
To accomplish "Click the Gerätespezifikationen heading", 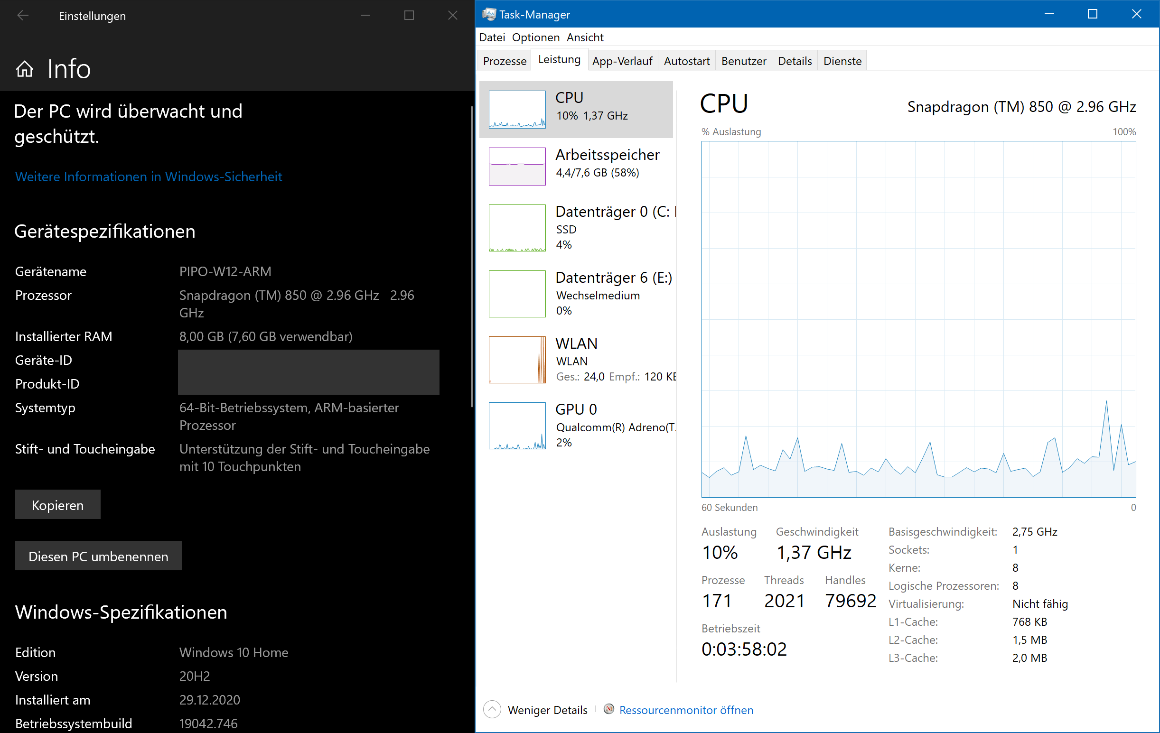I will click(x=104, y=231).
